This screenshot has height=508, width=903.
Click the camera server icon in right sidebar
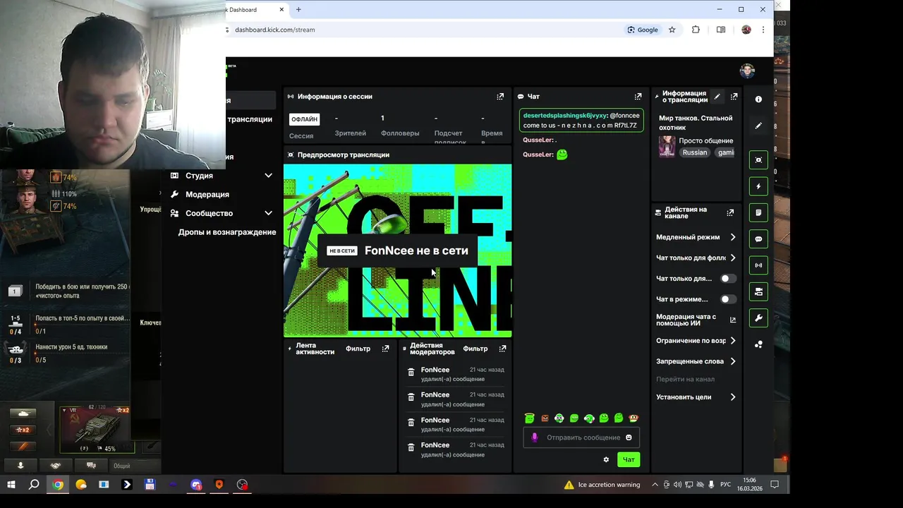point(758,291)
